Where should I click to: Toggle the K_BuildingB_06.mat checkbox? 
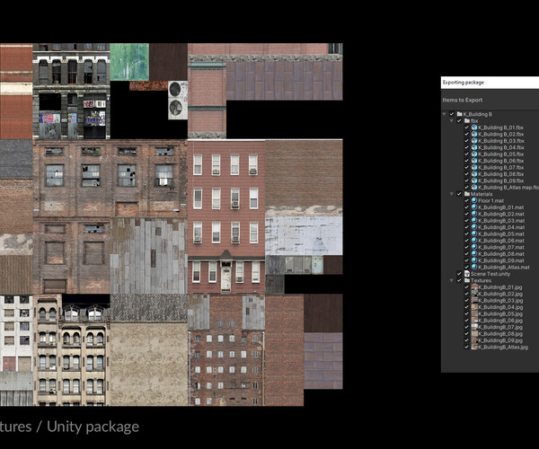(x=466, y=241)
